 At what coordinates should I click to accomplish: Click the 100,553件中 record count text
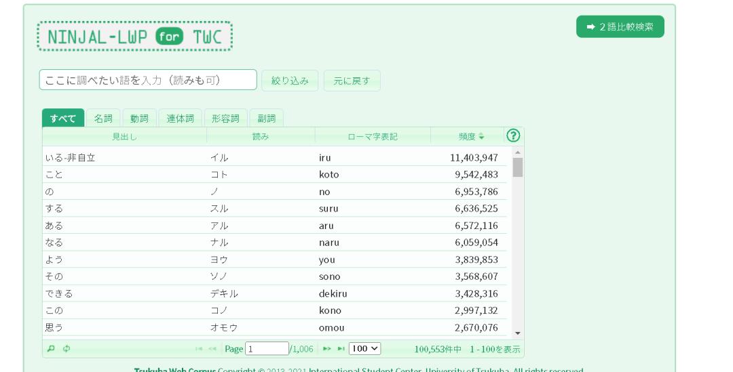[x=438, y=349]
